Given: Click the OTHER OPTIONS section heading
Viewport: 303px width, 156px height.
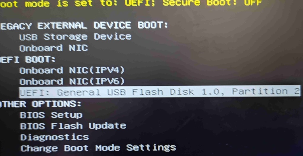Looking at the screenshot, I should click(x=41, y=104).
